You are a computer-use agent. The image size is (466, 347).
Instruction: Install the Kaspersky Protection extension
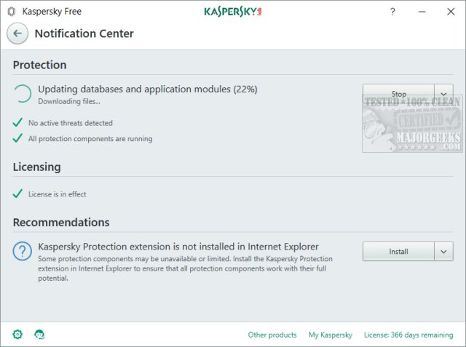pos(398,252)
